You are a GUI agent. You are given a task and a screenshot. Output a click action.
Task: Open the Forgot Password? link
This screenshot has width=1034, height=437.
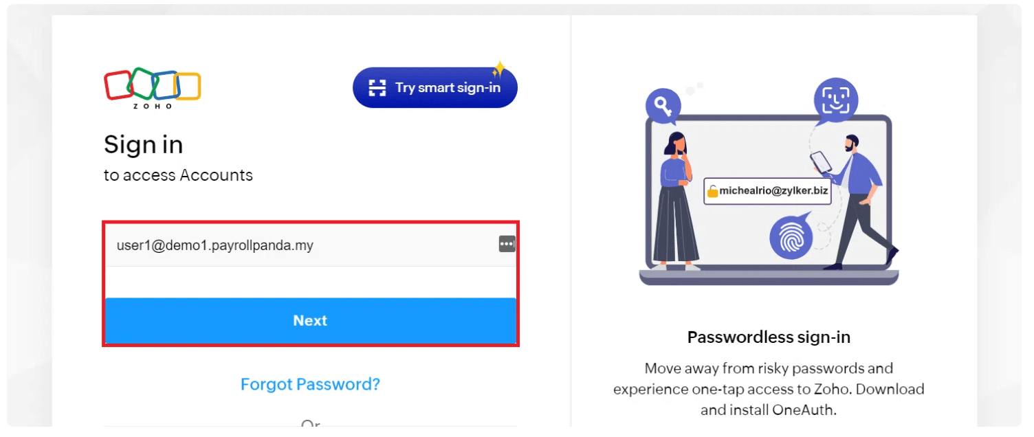(310, 384)
